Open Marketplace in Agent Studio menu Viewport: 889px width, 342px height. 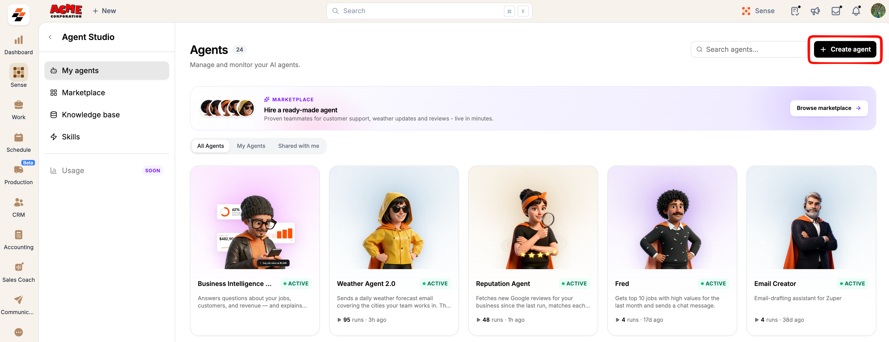click(x=107, y=93)
